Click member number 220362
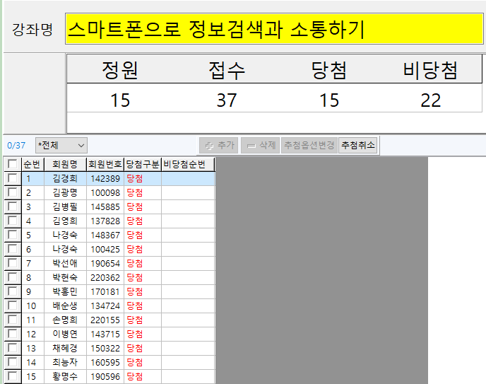Image resolution: width=486 pixels, height=384 pixels. (x=105, y=278)
